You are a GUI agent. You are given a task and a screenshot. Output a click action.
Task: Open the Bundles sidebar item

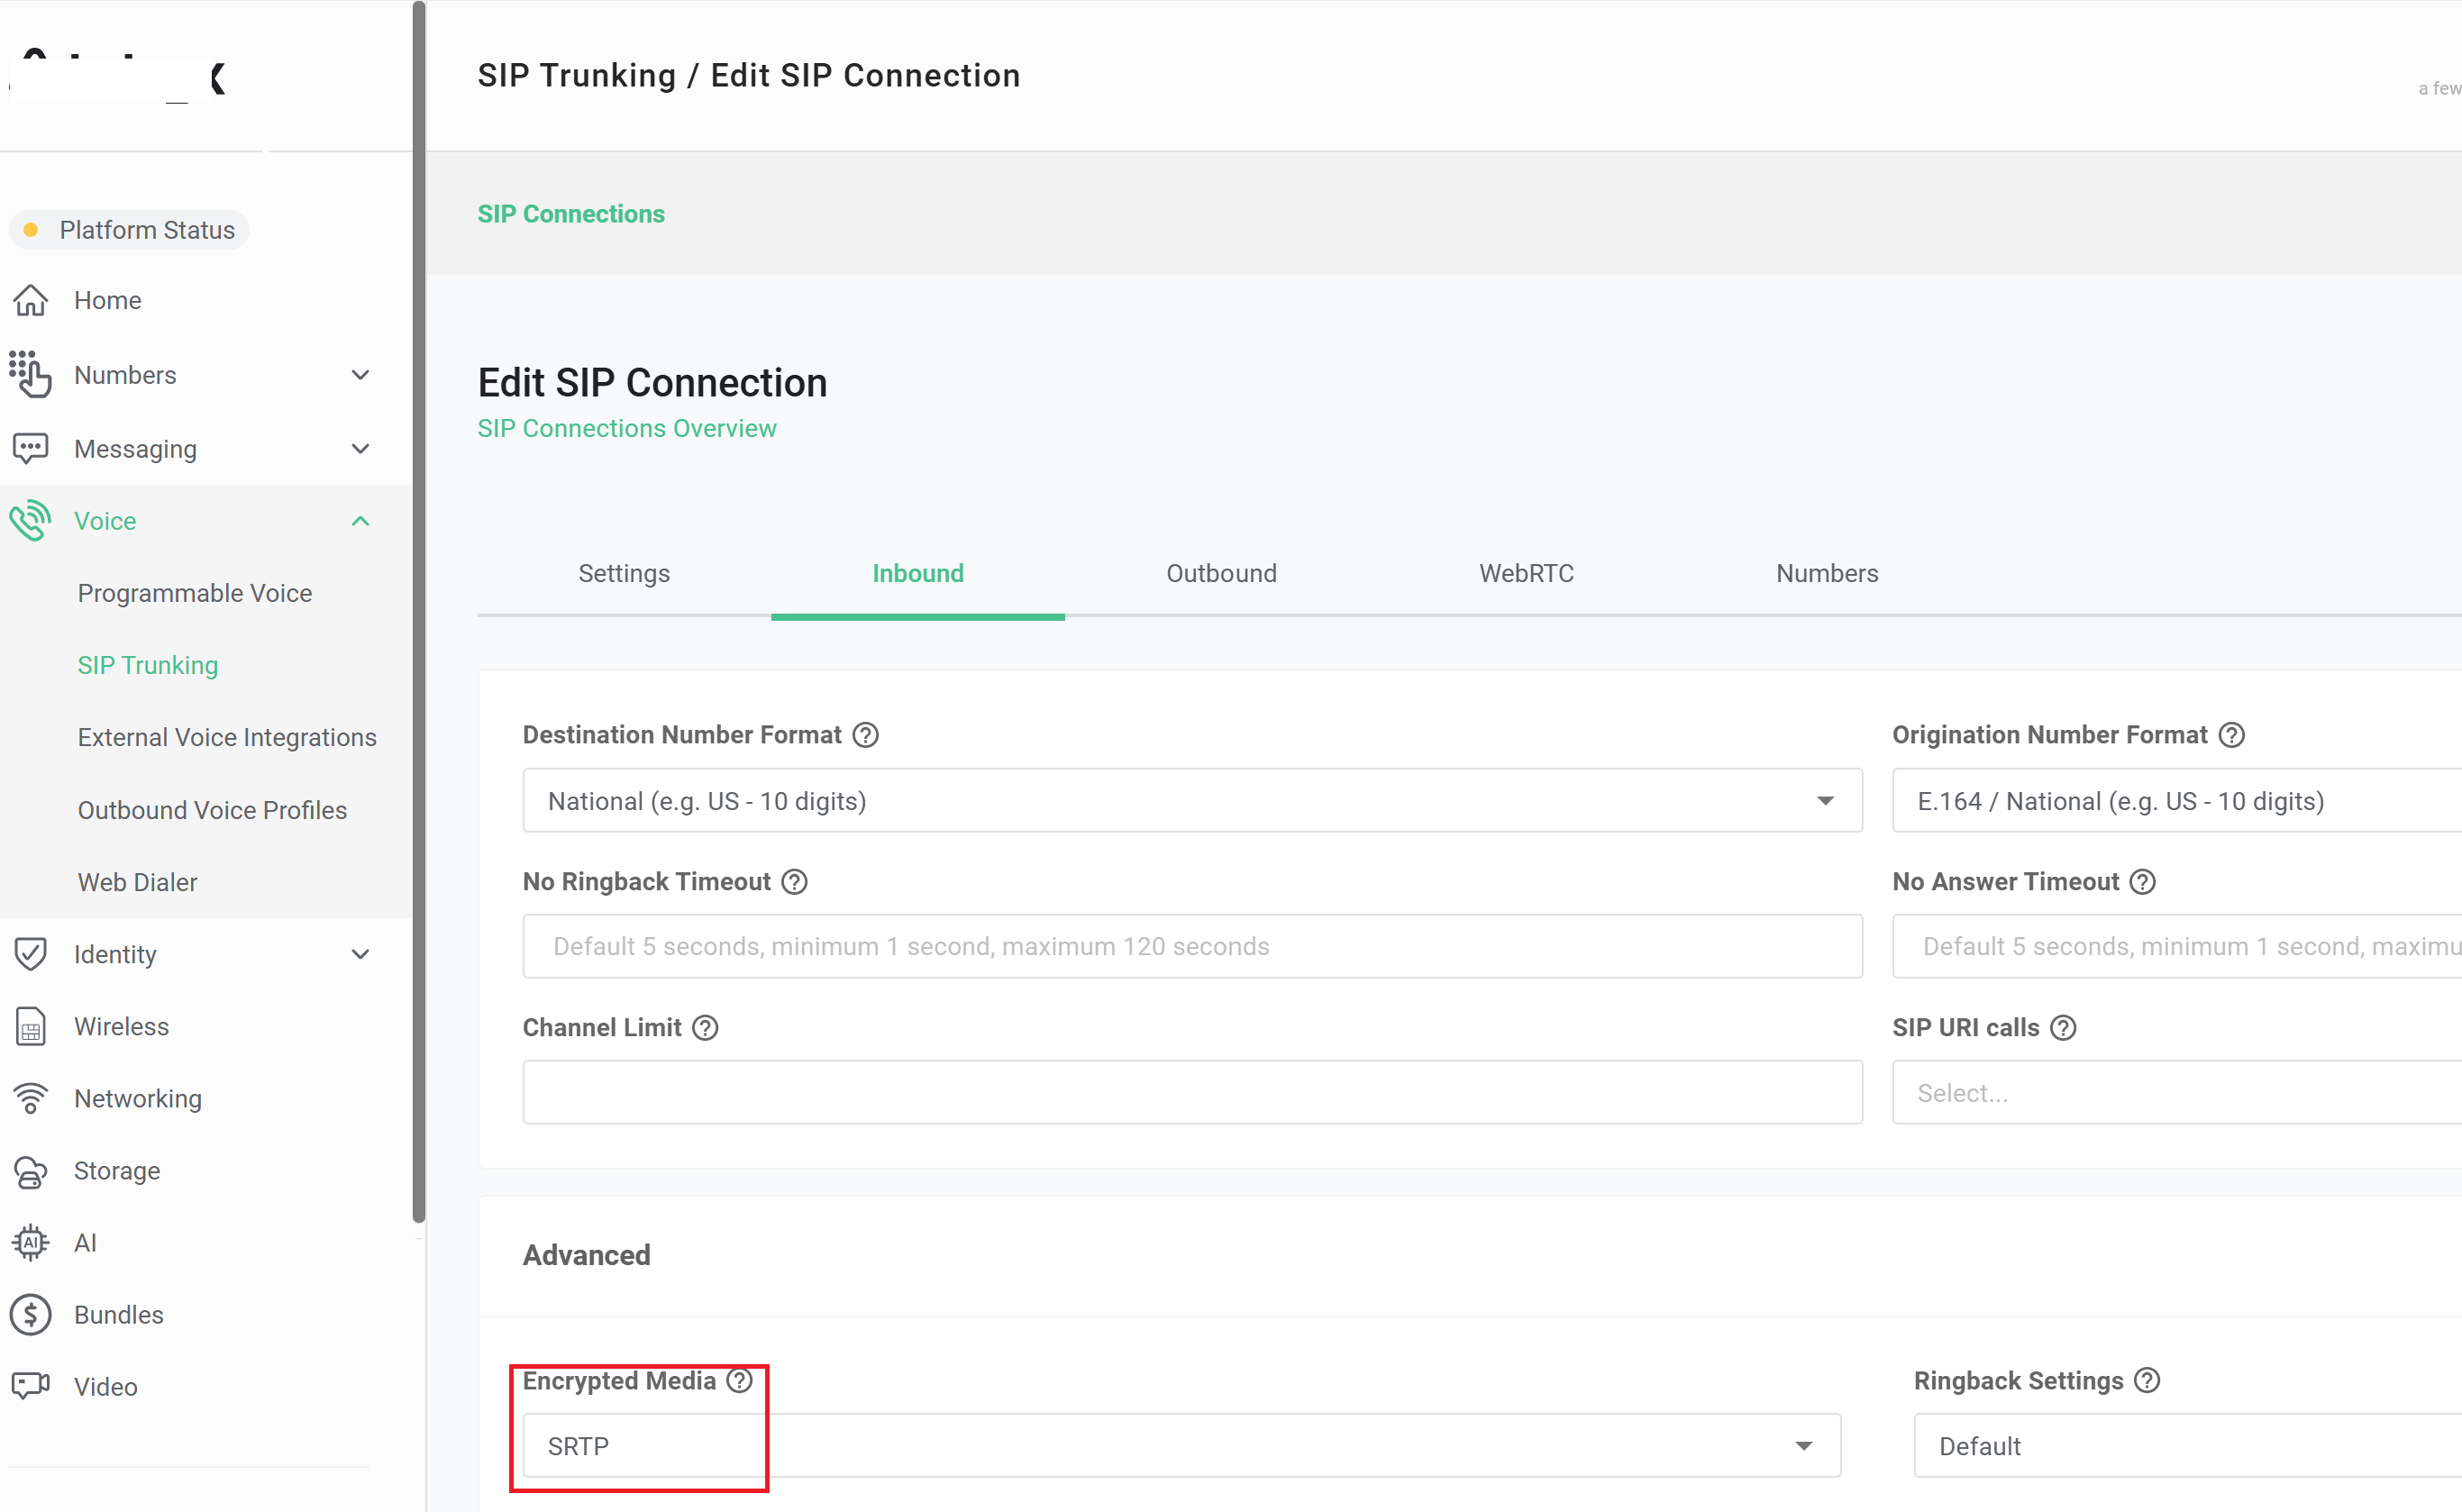[x=119, y=1315]
